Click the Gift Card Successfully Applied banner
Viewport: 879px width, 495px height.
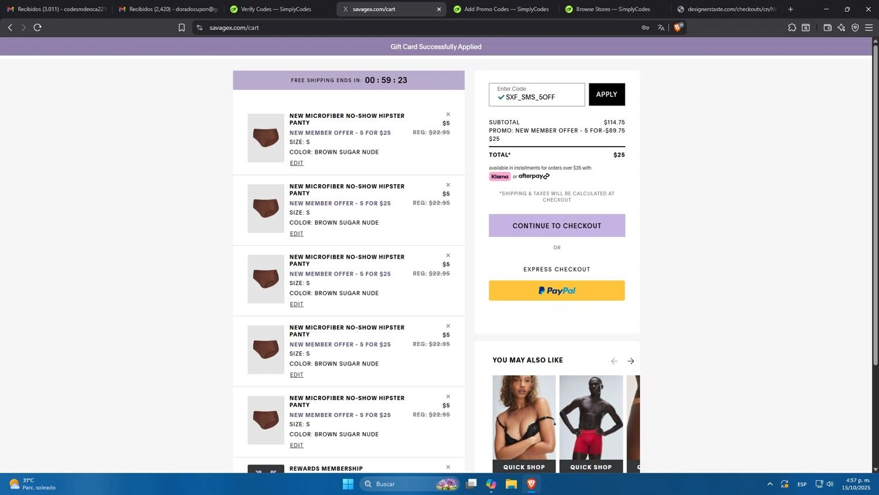click(x=436, y=47)
